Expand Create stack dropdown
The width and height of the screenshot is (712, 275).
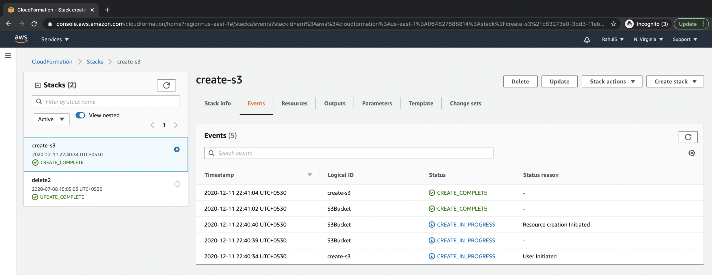(675, 82)
